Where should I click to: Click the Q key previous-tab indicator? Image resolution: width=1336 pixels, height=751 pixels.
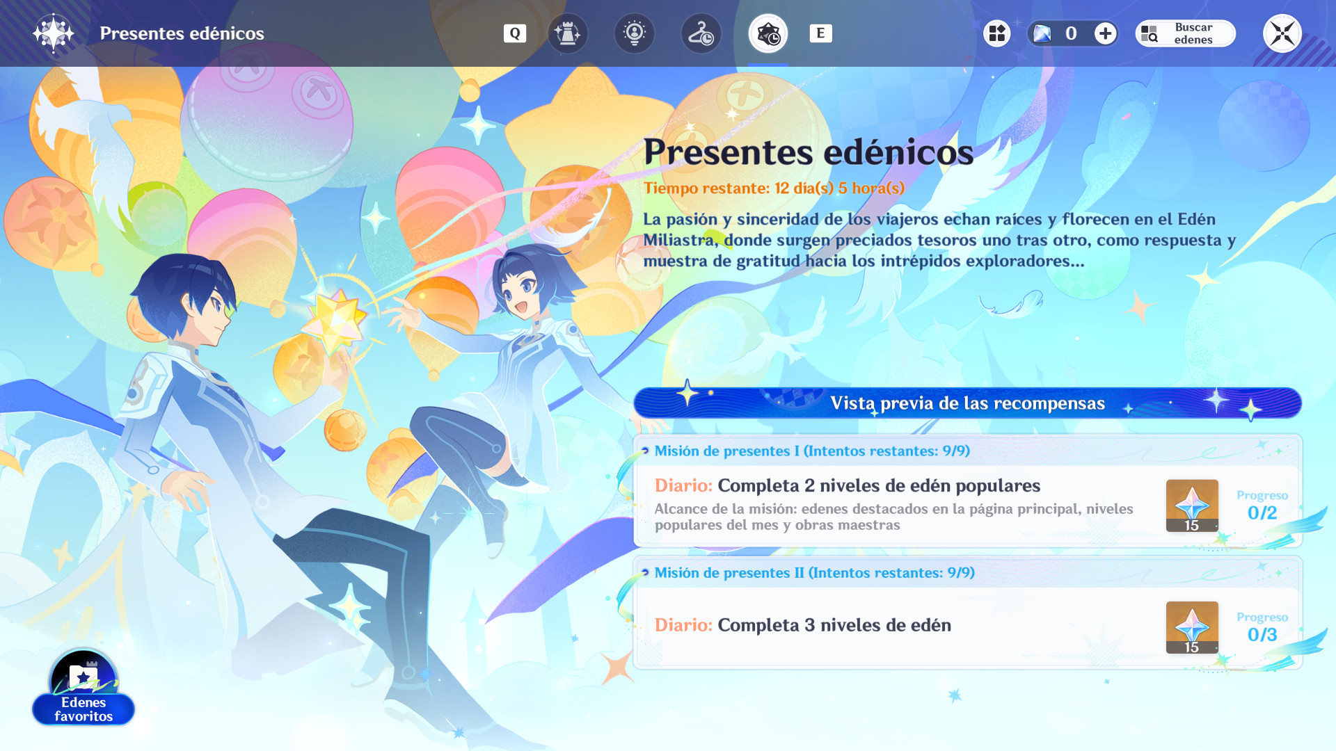(515, 33)
